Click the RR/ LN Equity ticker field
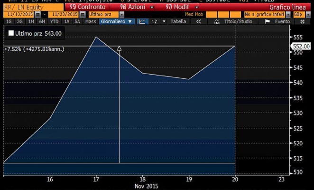Screen dimensions: 314x190 click(28, 8)
